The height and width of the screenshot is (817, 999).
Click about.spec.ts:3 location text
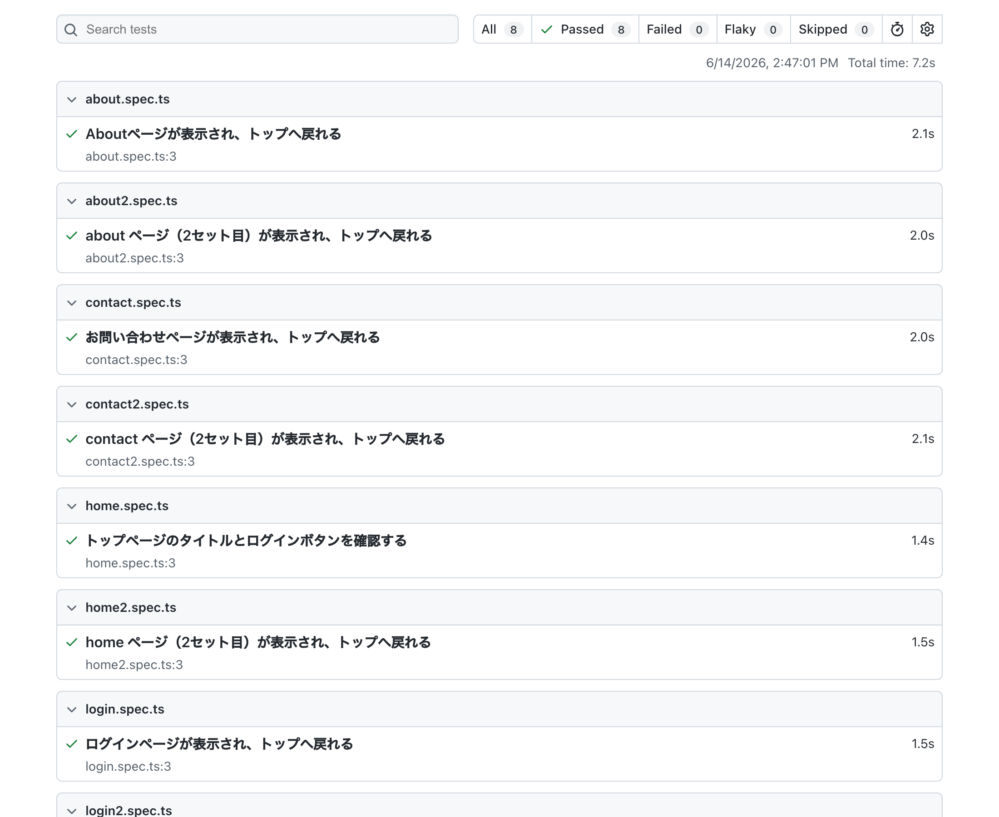(131, 156)
